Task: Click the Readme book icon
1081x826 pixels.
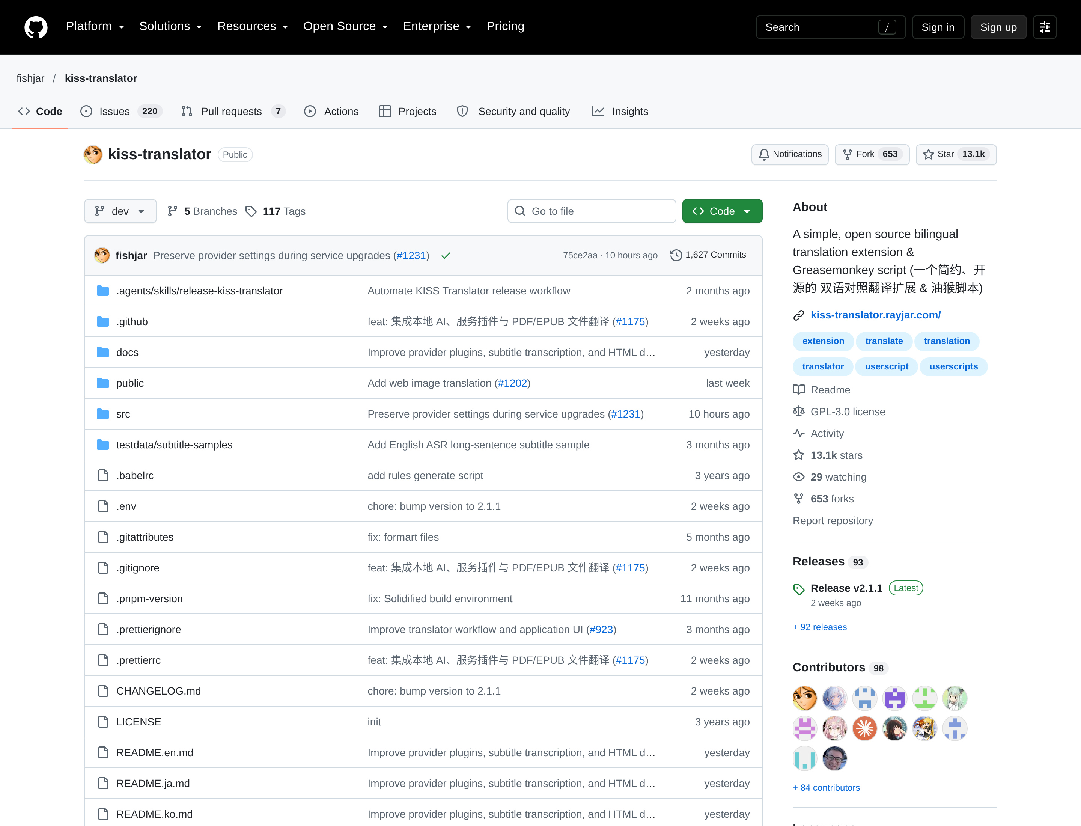Action: [x=799, y=390]
